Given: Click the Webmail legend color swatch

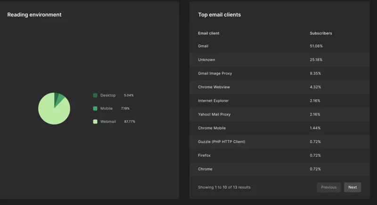Looking at the screenshot, I should pos(95,122).
